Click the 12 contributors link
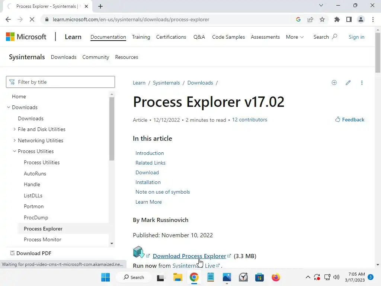The width and height of the screenshot is (381, 286). [x=250, y=120]
